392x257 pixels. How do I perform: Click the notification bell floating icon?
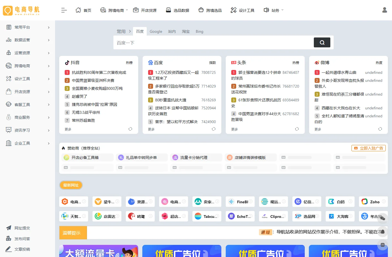(383, 232)
